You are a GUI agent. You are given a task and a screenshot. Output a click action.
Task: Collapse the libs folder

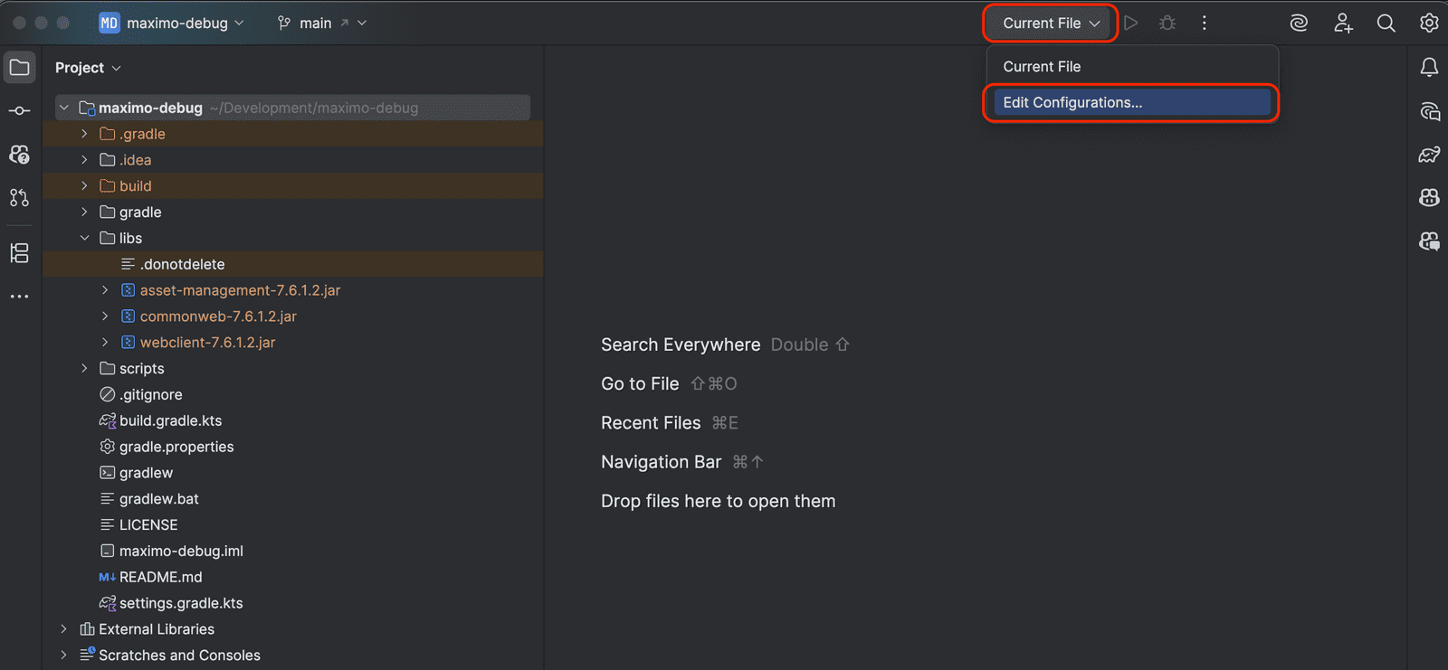tap(84, 238)
